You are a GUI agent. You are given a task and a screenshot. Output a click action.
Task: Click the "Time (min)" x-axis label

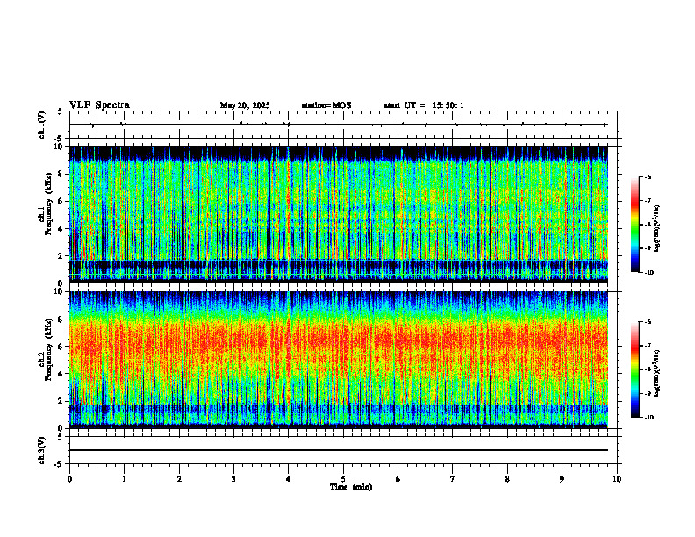tap(351, 487)
